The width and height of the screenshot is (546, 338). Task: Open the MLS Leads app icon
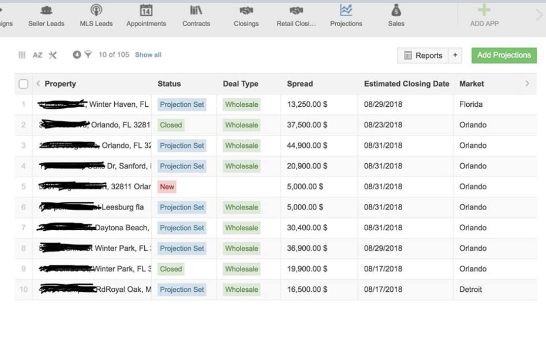coord(96,11)
